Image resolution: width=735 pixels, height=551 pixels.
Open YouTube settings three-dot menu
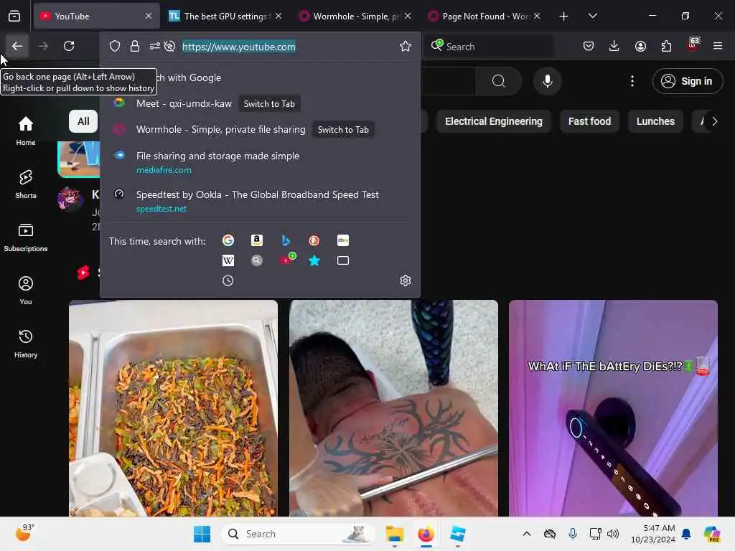click(x=632, y=81)
